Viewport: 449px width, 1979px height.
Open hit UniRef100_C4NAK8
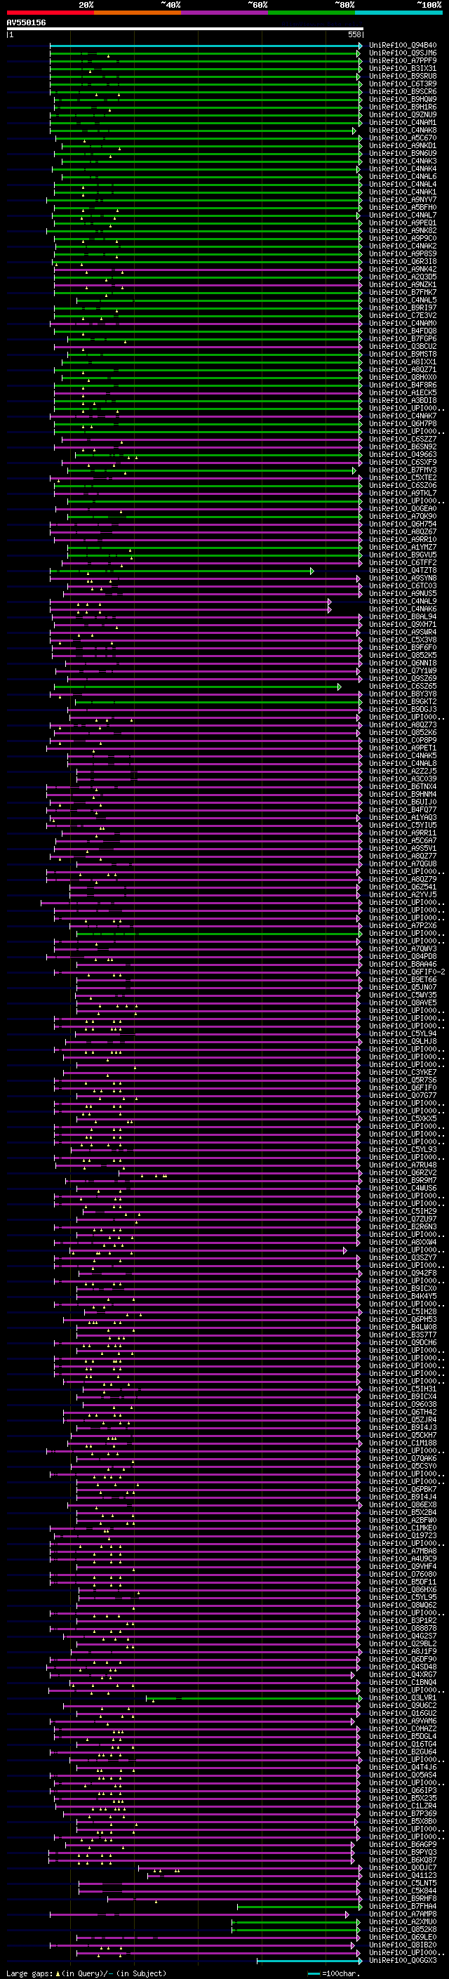(403, 131)
